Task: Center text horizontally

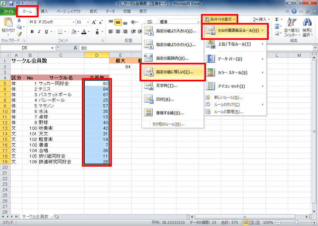Action: tap(118, 32)
